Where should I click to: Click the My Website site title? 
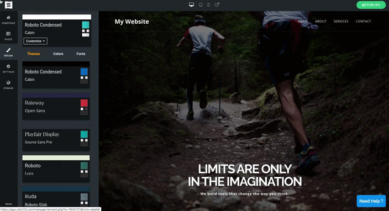132,22
